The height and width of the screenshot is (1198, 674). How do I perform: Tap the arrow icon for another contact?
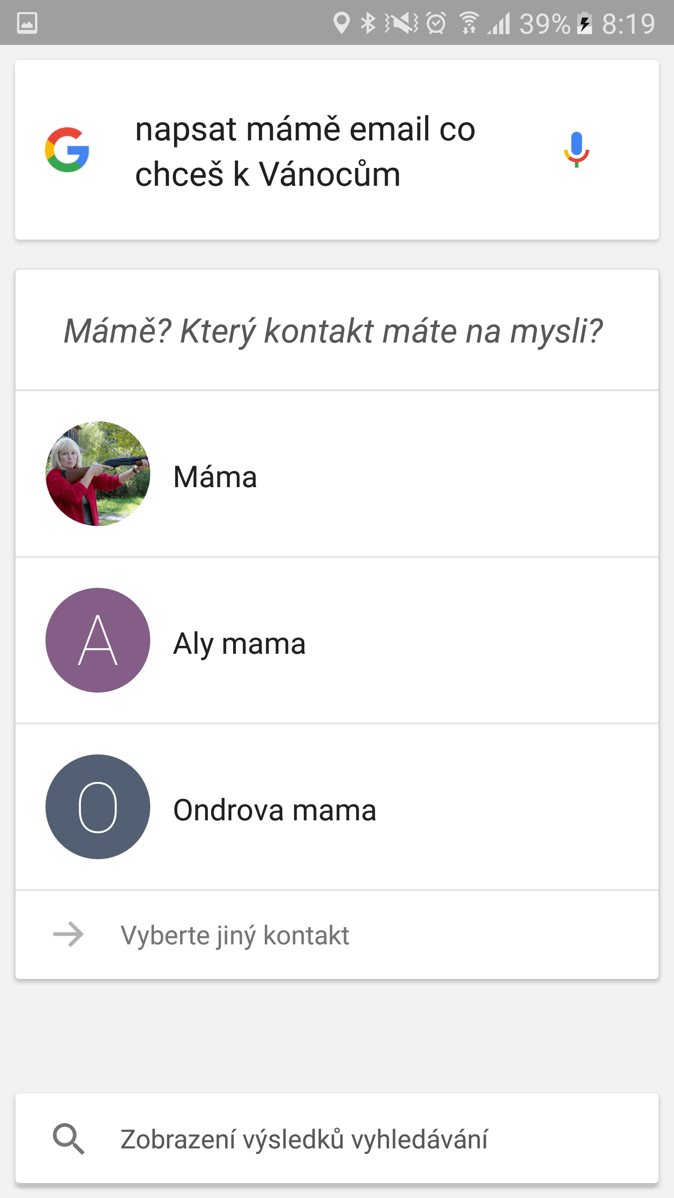pyautogui.click(x=68, y=935)
